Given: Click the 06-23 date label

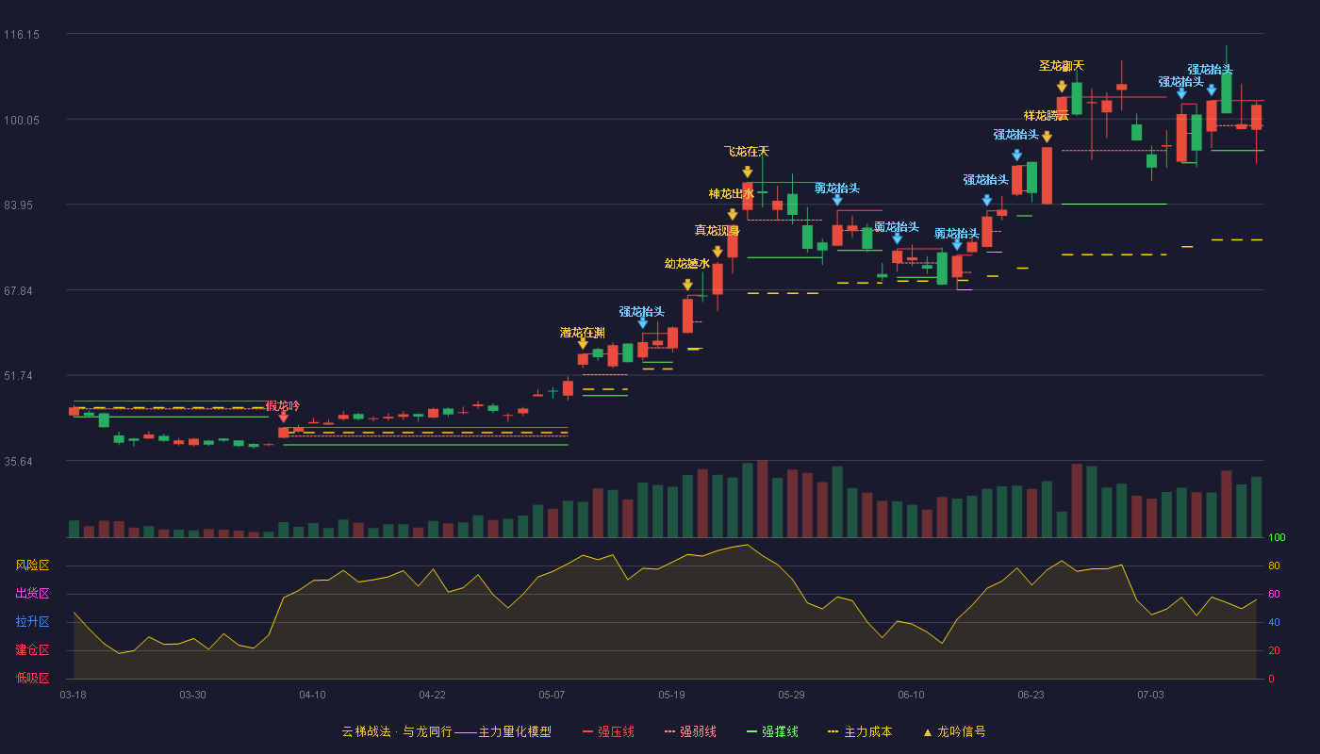Looking at the screenshot, I should pos(1031,695).
